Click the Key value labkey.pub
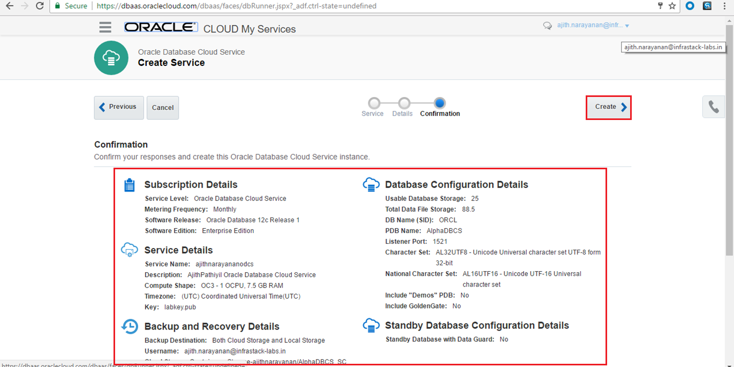The image size is (734, 367). pyautogui.click(x=179, y=307)
